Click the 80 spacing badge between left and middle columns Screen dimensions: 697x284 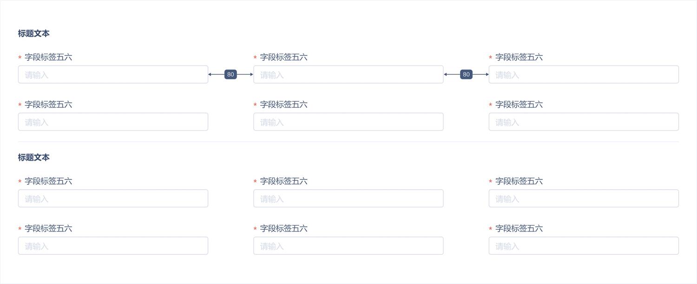coord(230,74)
